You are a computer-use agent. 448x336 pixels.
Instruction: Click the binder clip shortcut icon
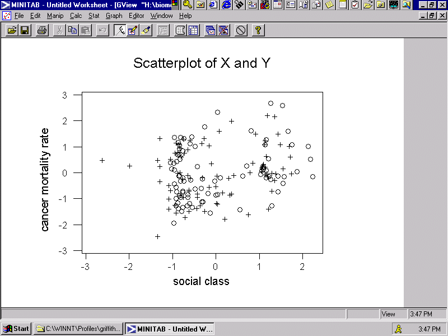[x=239, y=4]
